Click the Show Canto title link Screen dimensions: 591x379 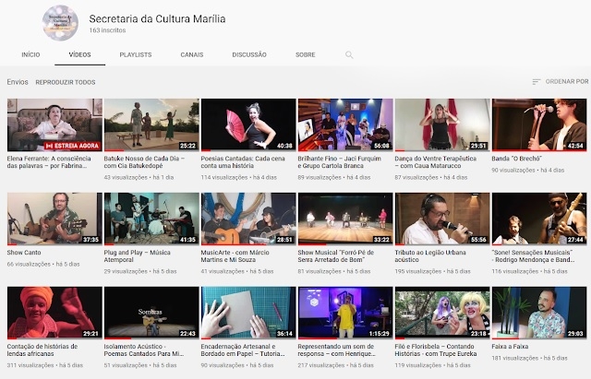pyautogui.click(x=24, y=253)
